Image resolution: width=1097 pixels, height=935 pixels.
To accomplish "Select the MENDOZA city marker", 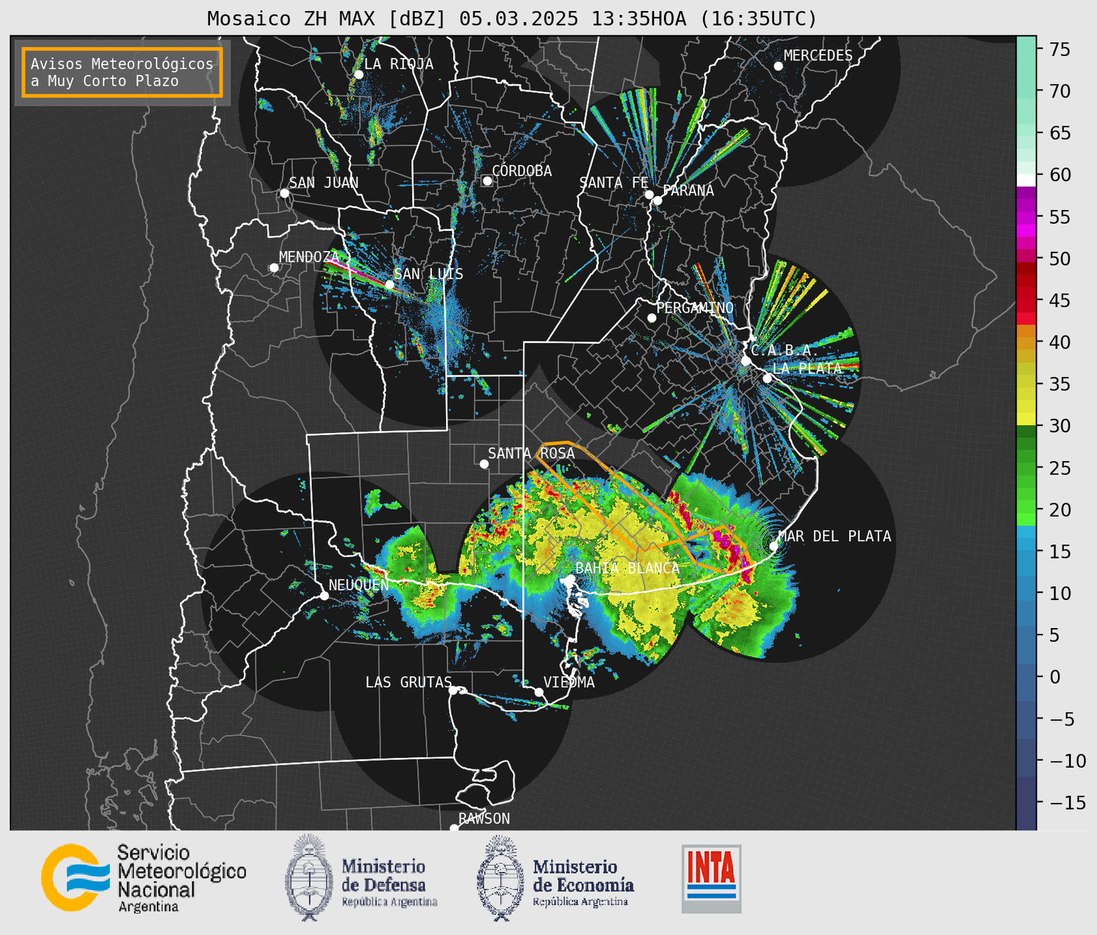I will [x=274, y=268].
